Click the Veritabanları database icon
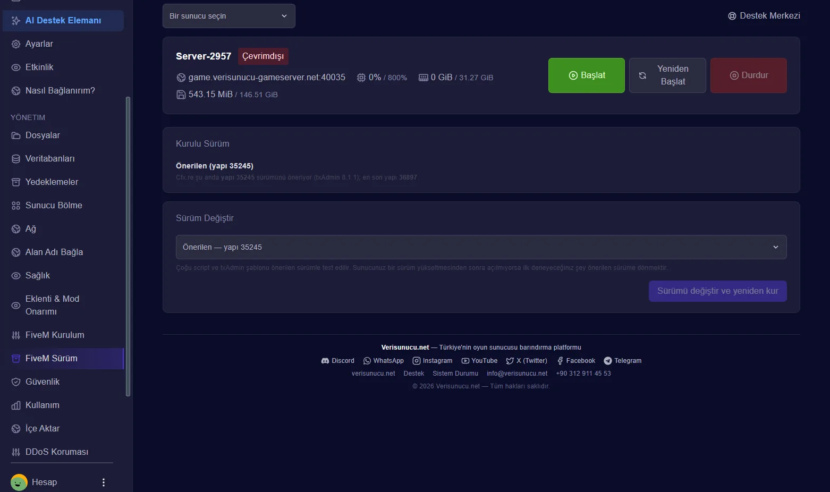830x492 pixels. [x=16, y=159]
